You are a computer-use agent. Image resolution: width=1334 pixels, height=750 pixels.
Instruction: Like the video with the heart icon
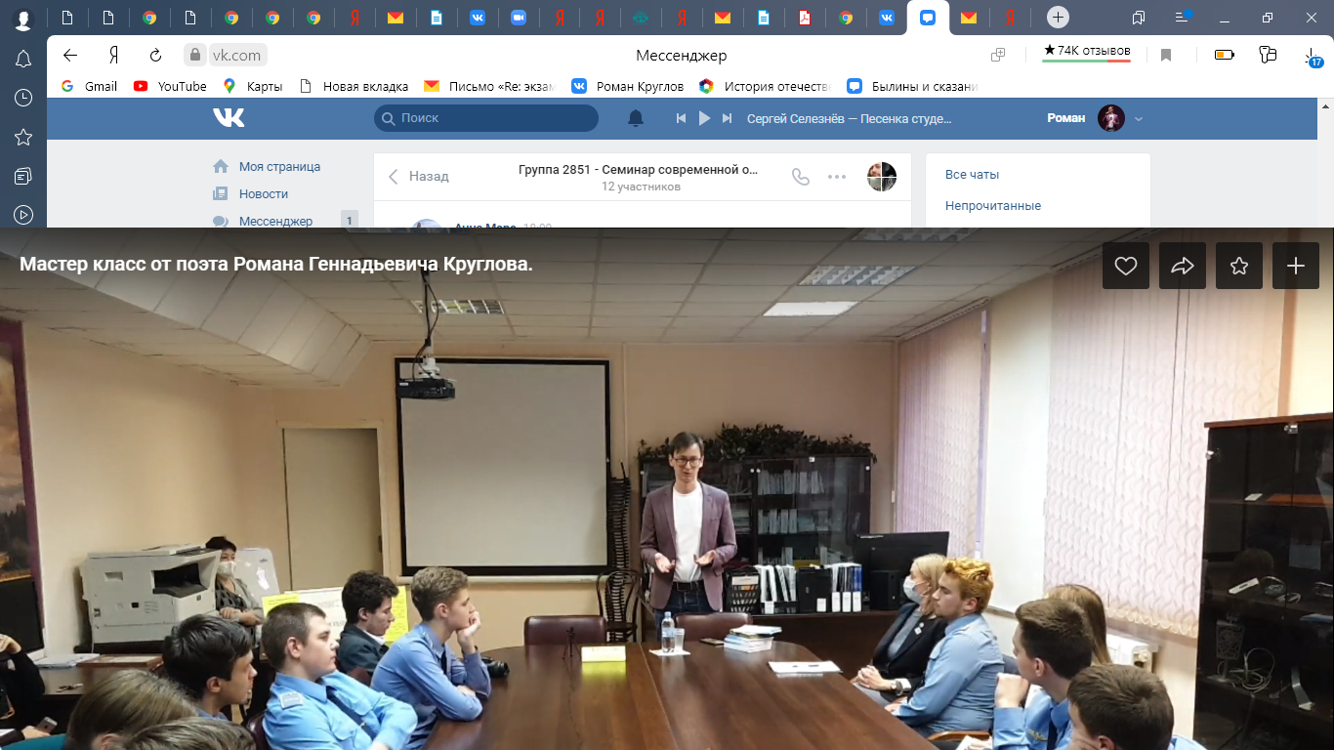1126,266
